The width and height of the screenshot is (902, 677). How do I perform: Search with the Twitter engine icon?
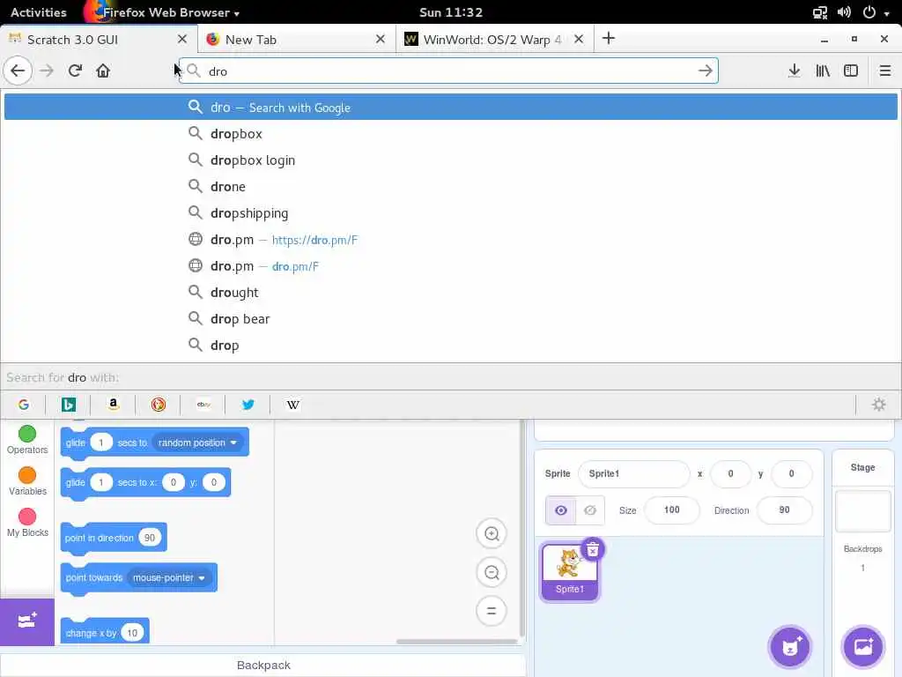pos(248,405)
